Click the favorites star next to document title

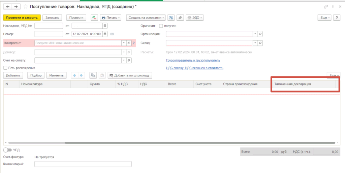(x=25, y=6)
